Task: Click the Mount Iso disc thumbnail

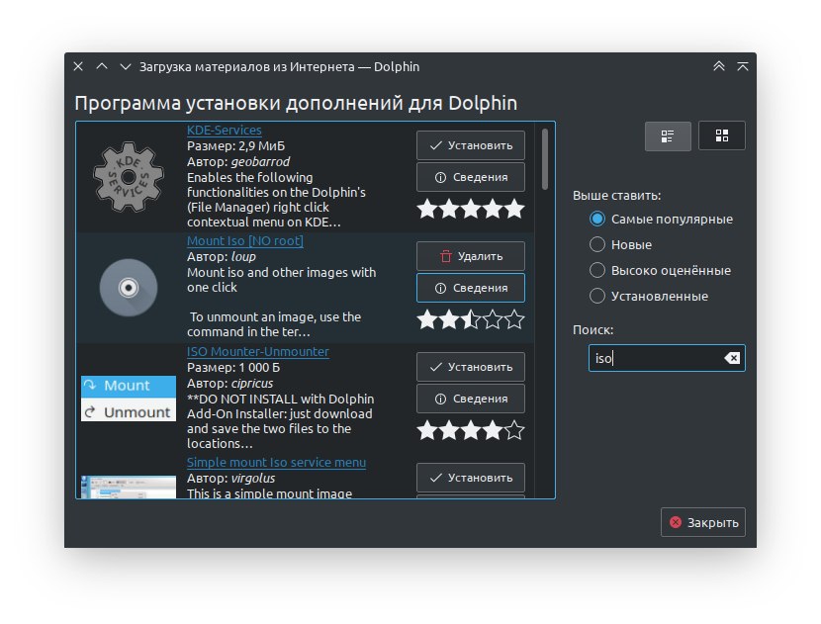Action: (129, 288)
